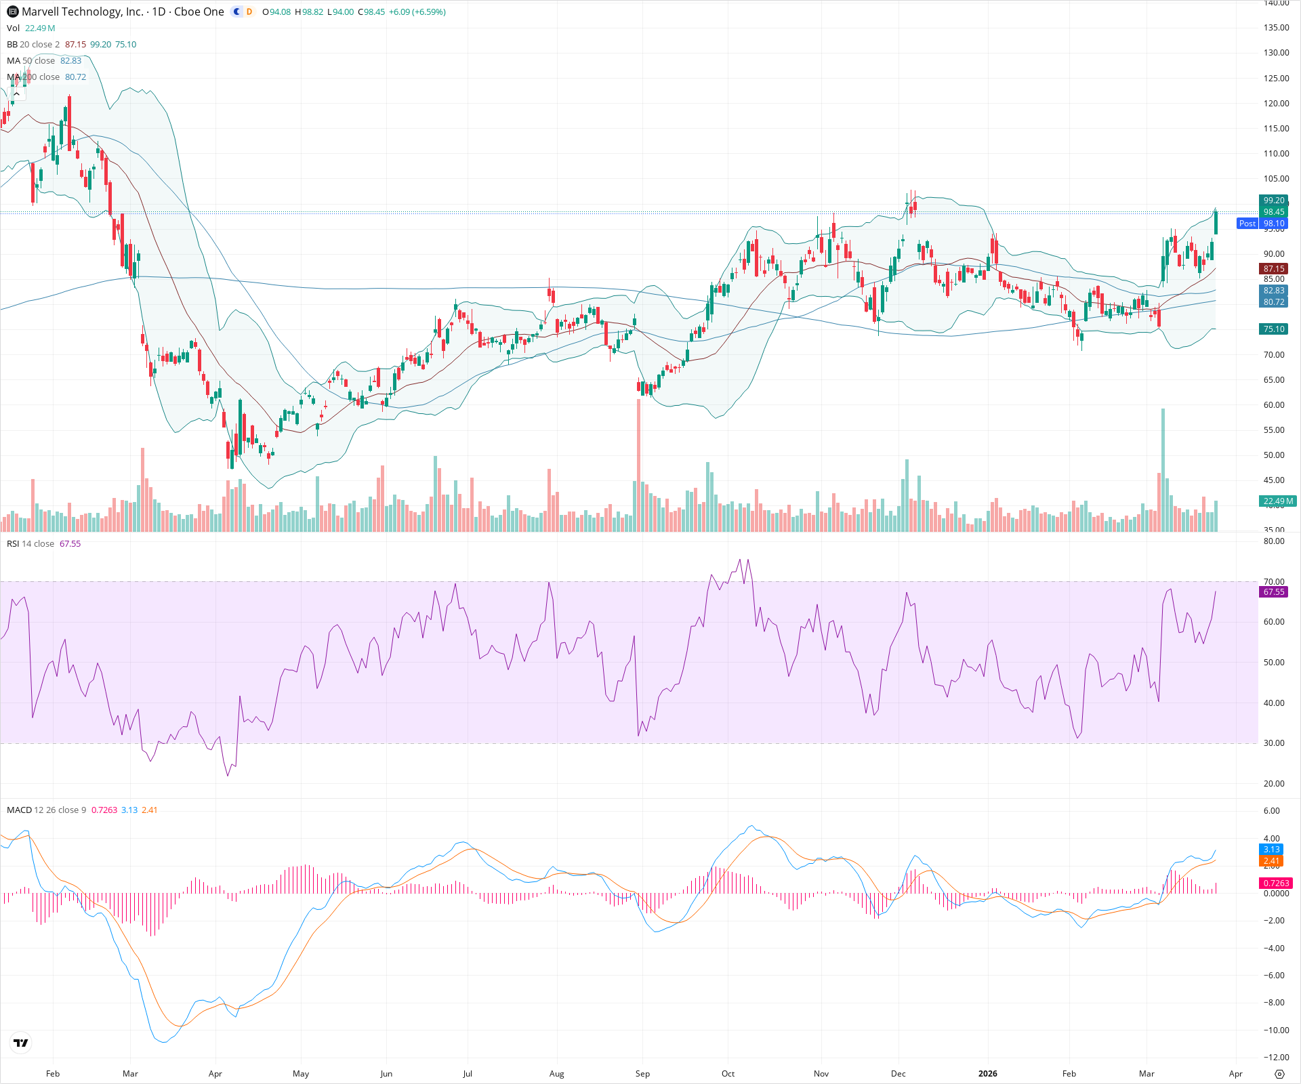
Task: Click the orange "D" delayed data icon
Action: click(x=249, y=12)
